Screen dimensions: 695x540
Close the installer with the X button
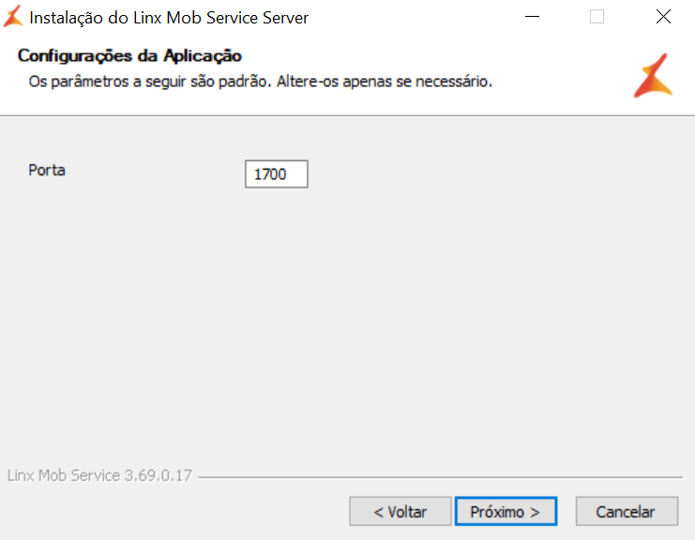(x=663, y=17)
